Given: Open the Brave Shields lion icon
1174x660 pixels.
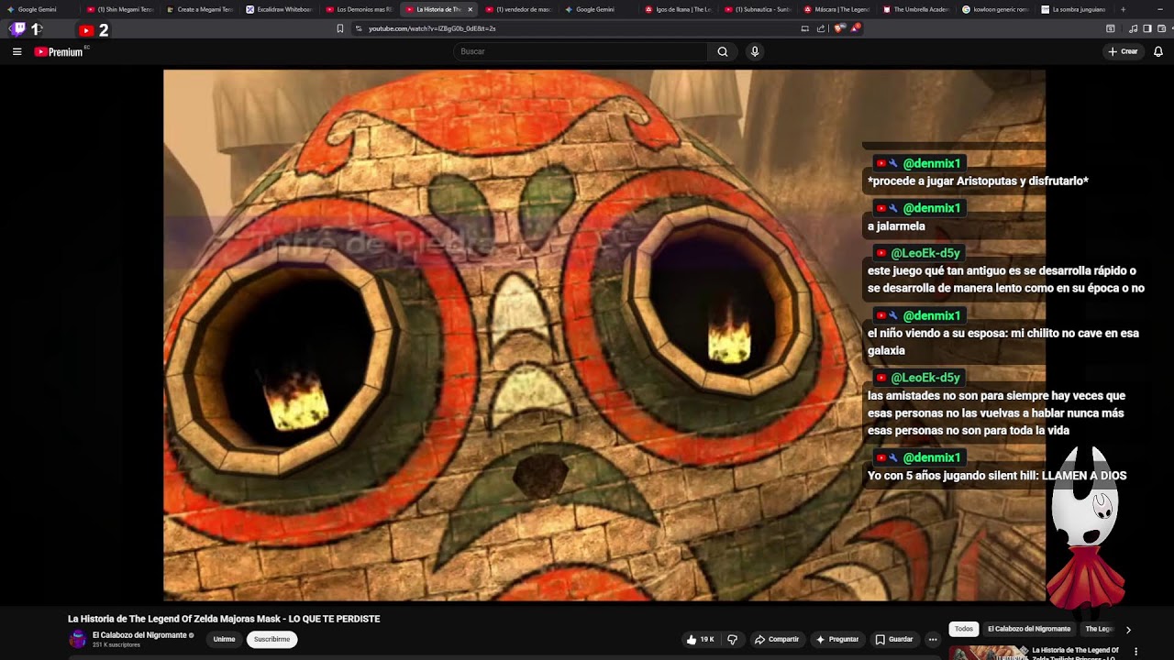Looking at the screenshot, I should coord(839,28).
